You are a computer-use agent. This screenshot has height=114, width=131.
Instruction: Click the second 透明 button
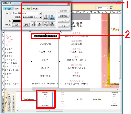click(26, 25)
